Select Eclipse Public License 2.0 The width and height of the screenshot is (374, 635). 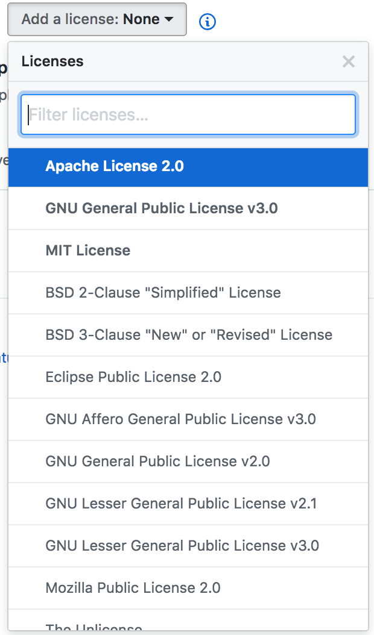[x=188, y=377]
